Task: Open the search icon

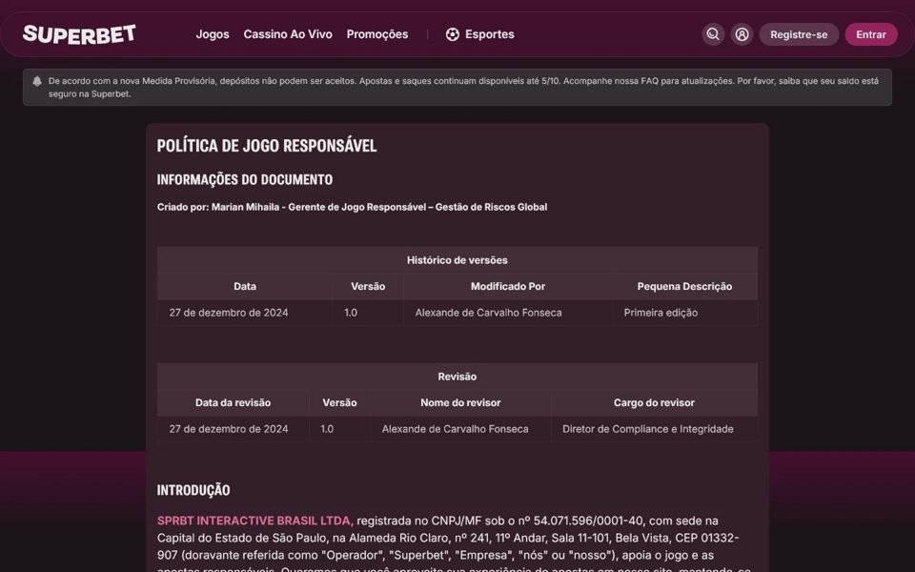Action: (x=713, y=34)
